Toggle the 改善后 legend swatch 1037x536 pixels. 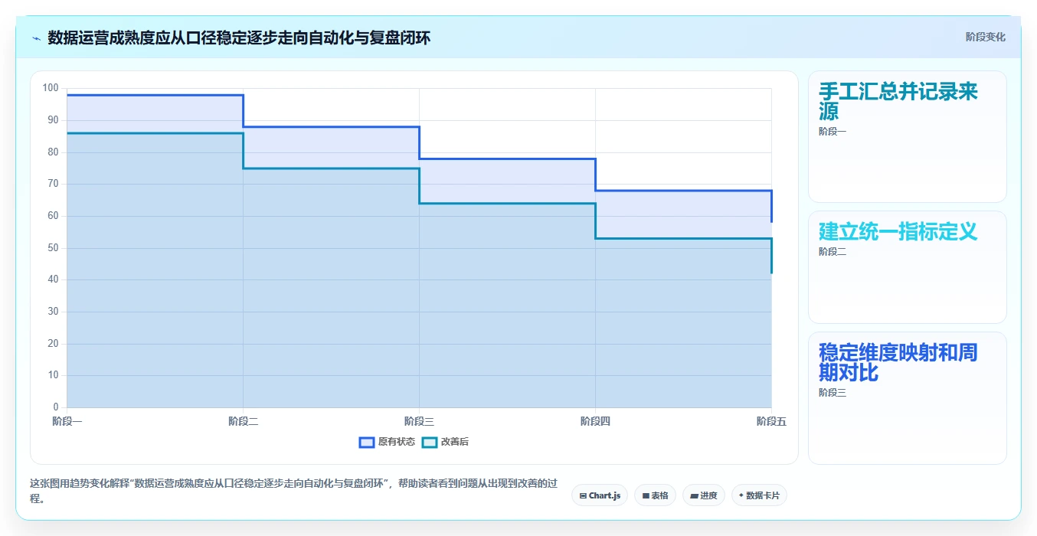[430, 442]
